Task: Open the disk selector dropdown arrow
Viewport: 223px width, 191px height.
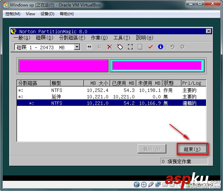Action: coord(77,47)
